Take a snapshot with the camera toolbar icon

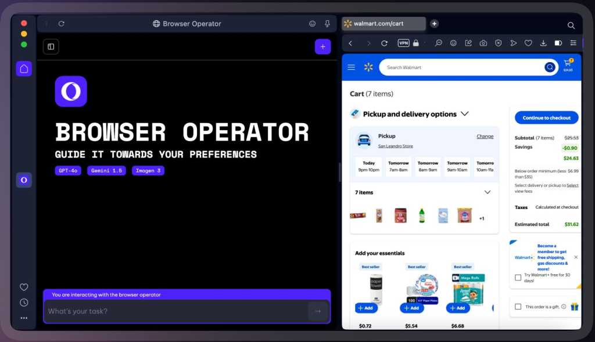pos(482,42)
